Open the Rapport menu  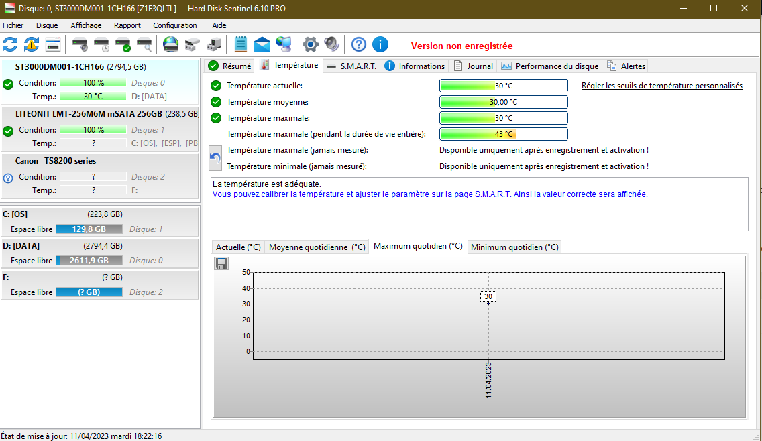(x=127, y=25)
